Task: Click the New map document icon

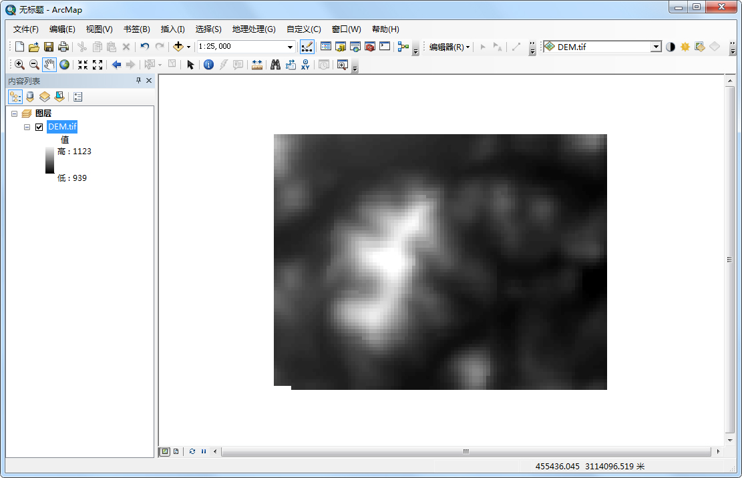Action: tap(19, 46)
